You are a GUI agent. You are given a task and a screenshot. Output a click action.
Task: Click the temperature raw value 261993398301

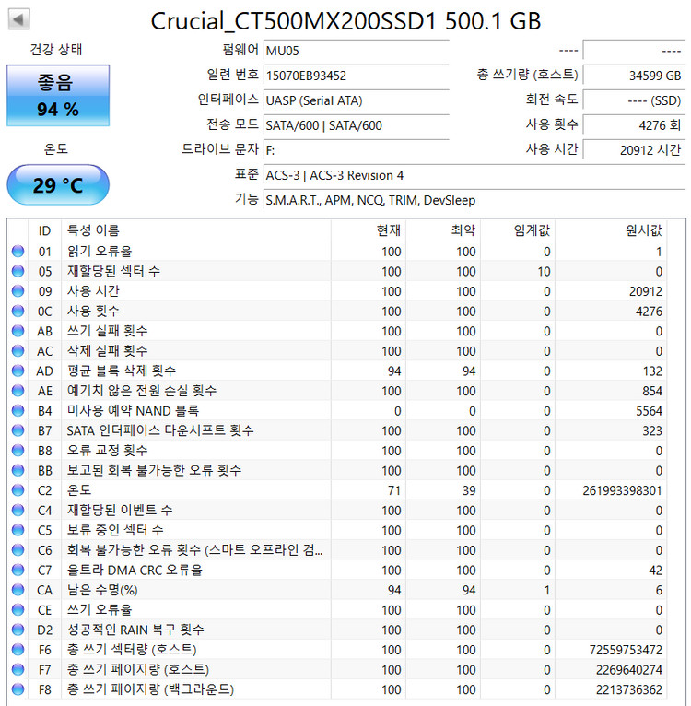click(x=622, y=490)
